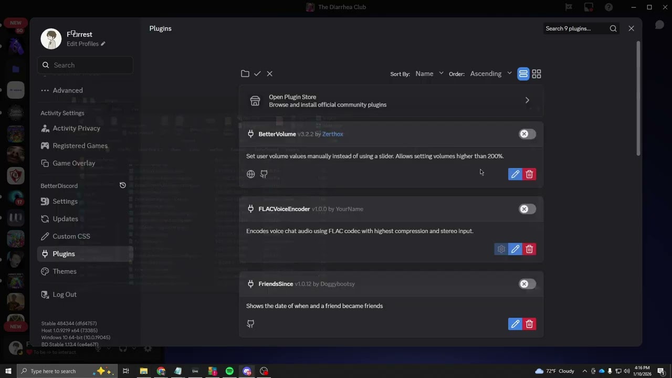Image resolution: width=672 pixels, height=378 pixels.
Task: Click Log Out in the sidebar
Action: [85, 295]
